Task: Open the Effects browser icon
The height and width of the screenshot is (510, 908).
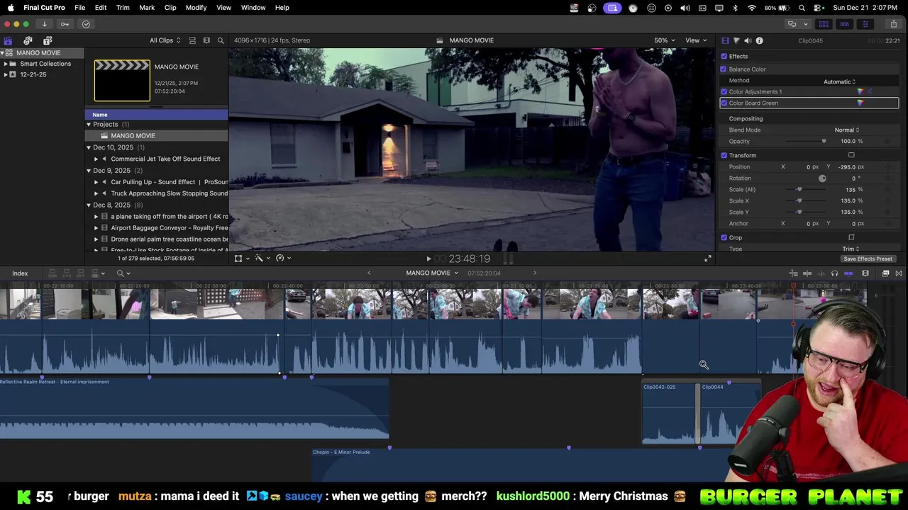Action: pyautogui.click(x=885, y=273)
